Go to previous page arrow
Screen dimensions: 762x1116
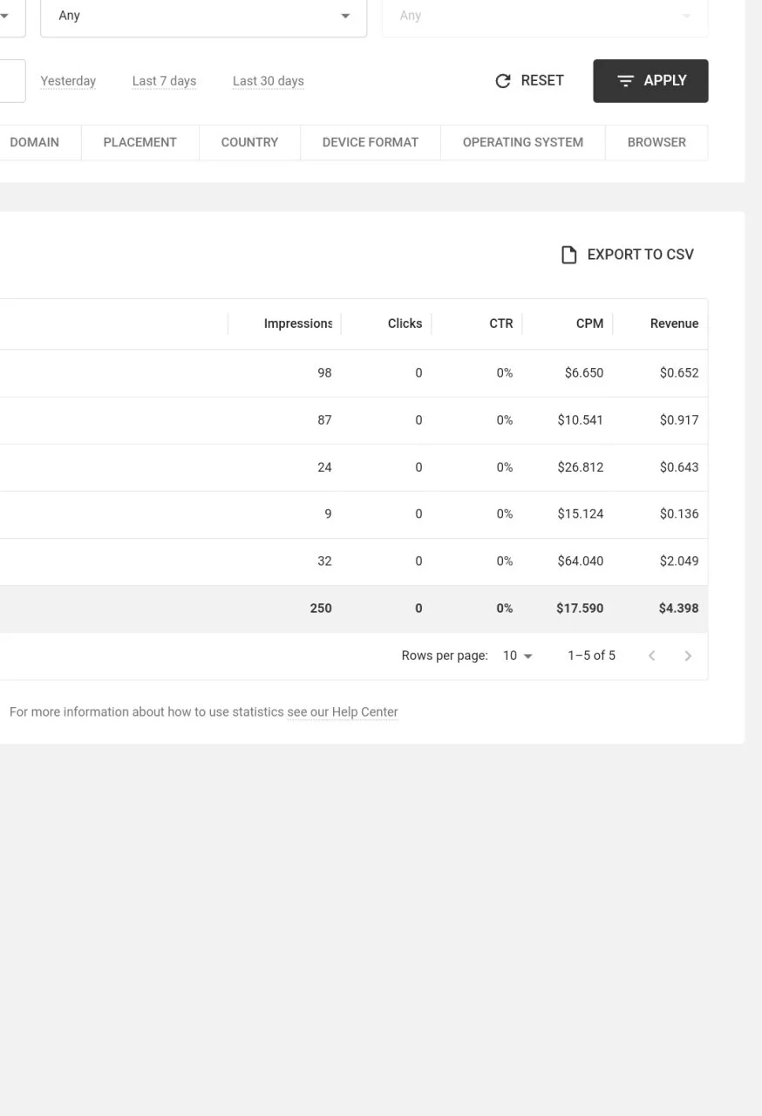pos(651,656)
